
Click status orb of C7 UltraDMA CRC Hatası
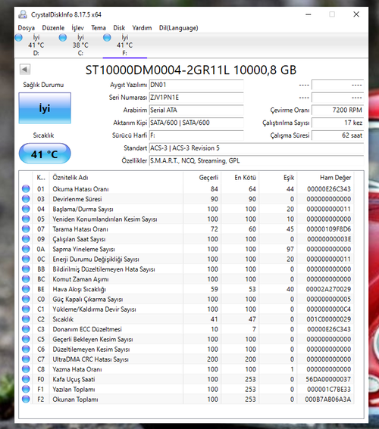26,359
